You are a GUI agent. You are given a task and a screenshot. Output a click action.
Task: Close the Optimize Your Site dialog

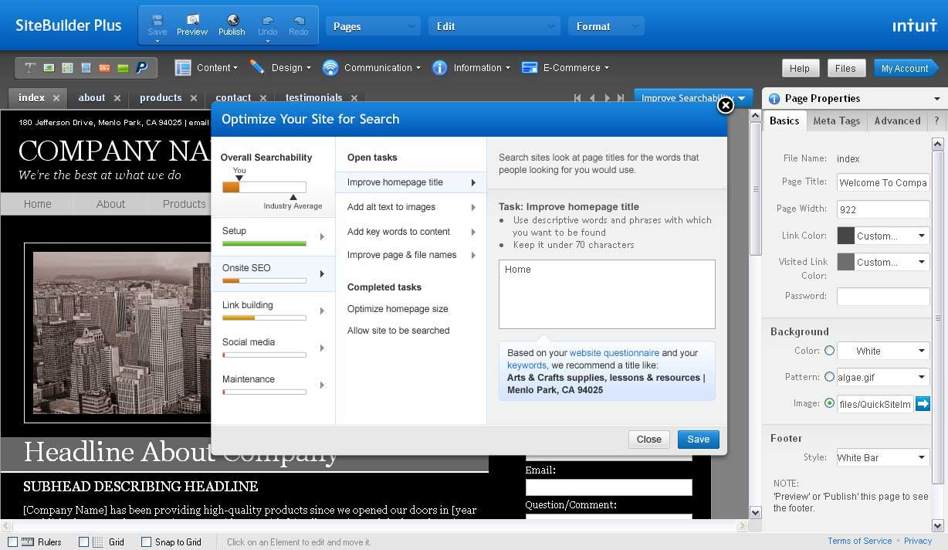tap(726, 105)
